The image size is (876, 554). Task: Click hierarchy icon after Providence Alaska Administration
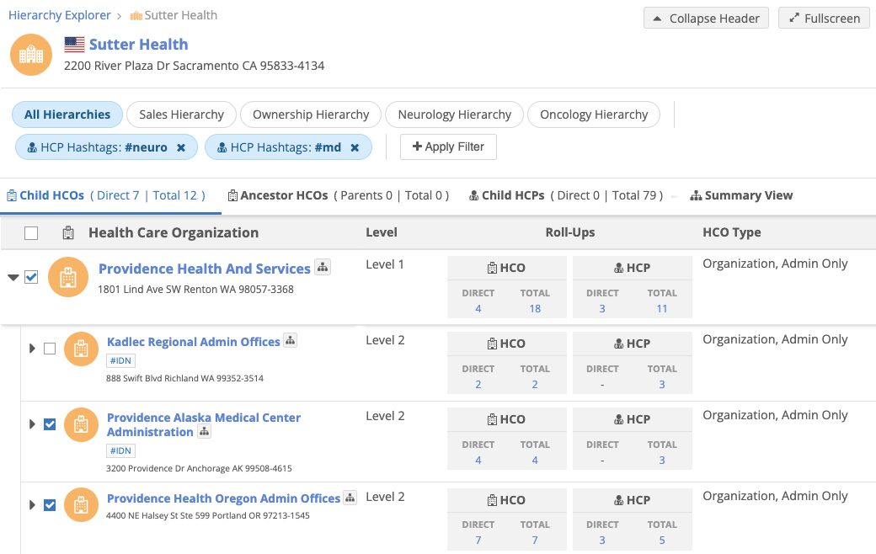pyautogui.click(x=205, y=432)
